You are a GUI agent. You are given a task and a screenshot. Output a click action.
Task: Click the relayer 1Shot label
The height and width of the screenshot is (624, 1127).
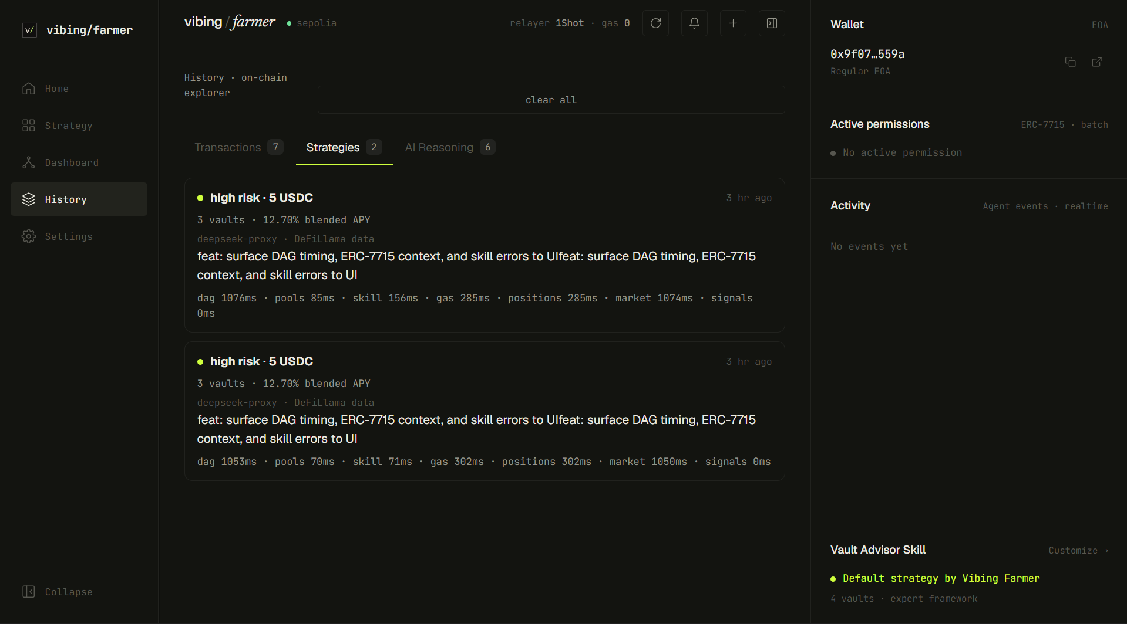coord(547,23)
